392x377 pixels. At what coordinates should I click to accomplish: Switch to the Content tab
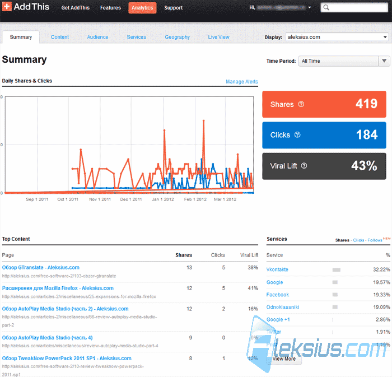click(60, 37)
